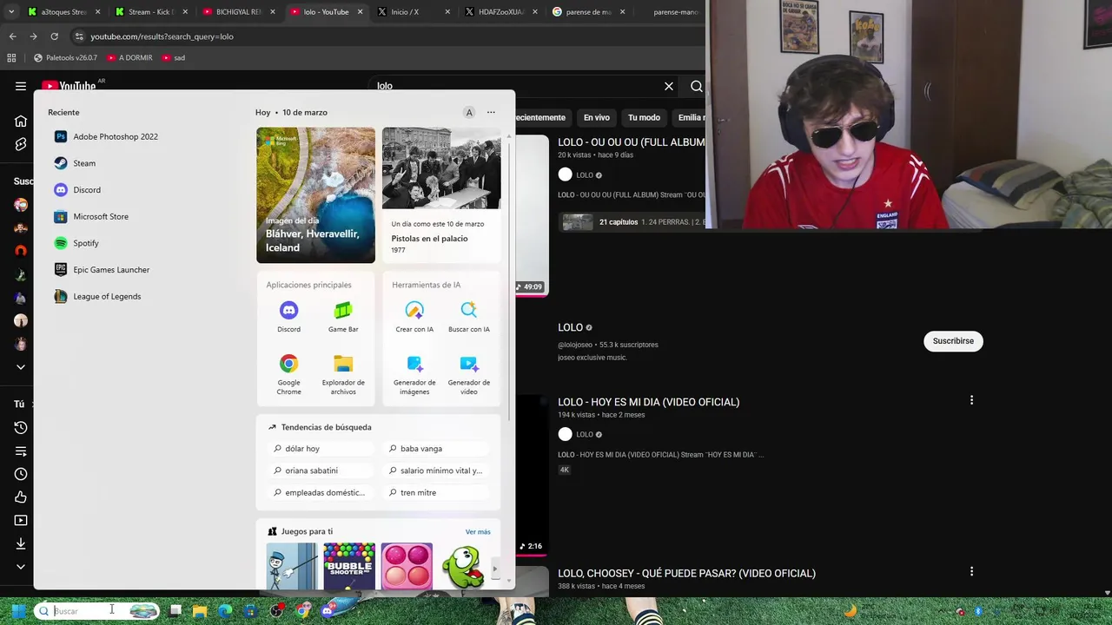The height and width of the screenshot is (625, 1112).
Task: Open 'A DORMIR' bookmark
Action: coord(129,57)
